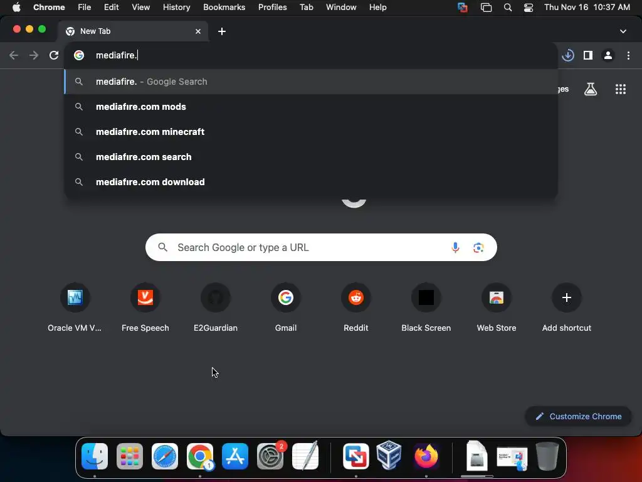642x482 pixels.
Task: Open the History menu
Action: click(176, 8)
